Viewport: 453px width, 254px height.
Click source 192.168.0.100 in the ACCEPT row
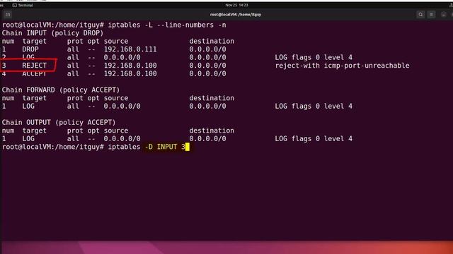(130, 73)
